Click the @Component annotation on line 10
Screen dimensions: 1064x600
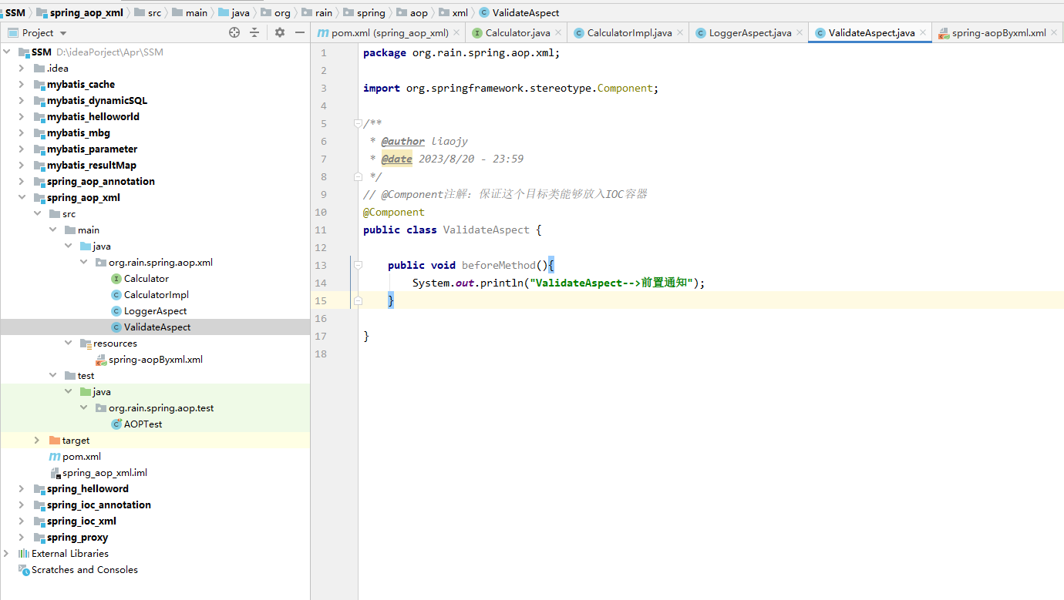pos(394,212)
